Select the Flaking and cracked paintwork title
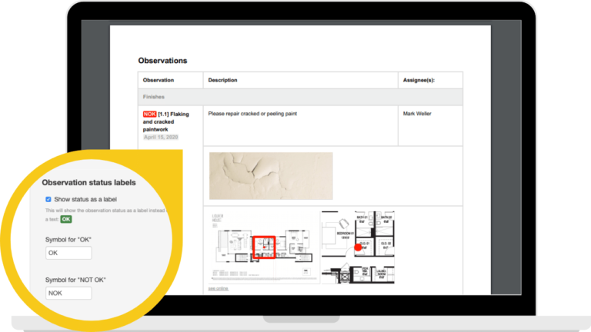The image size is (591, 332). (166, 121)
